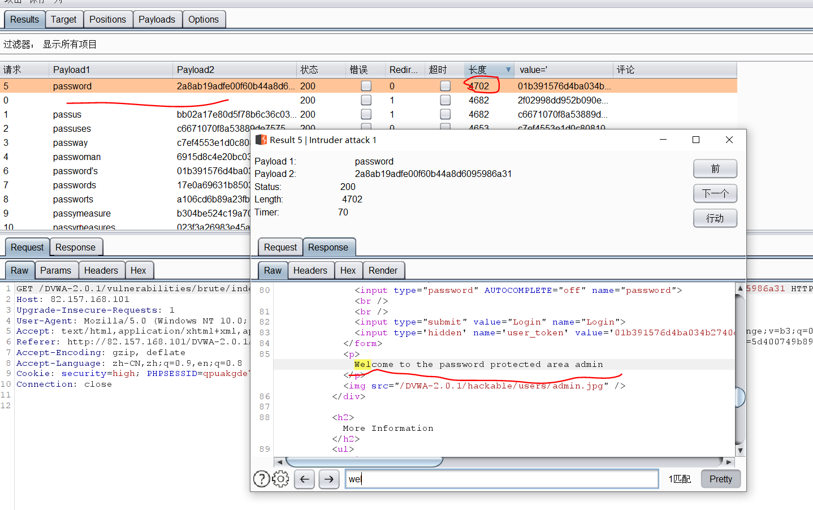Sort by the 评论 column header

click(x=675, y=70)
